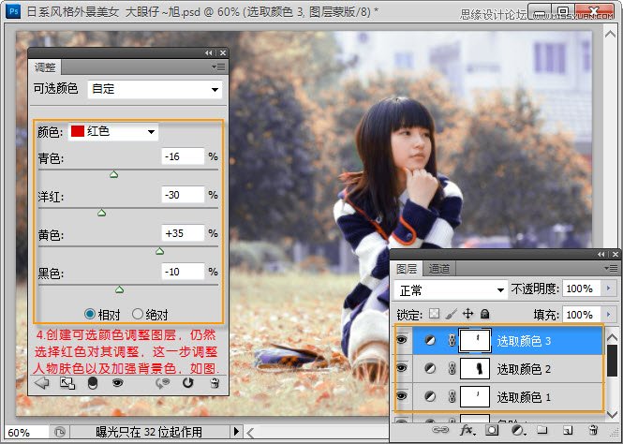Open the 填充 slider arrow

pos(609,315)
